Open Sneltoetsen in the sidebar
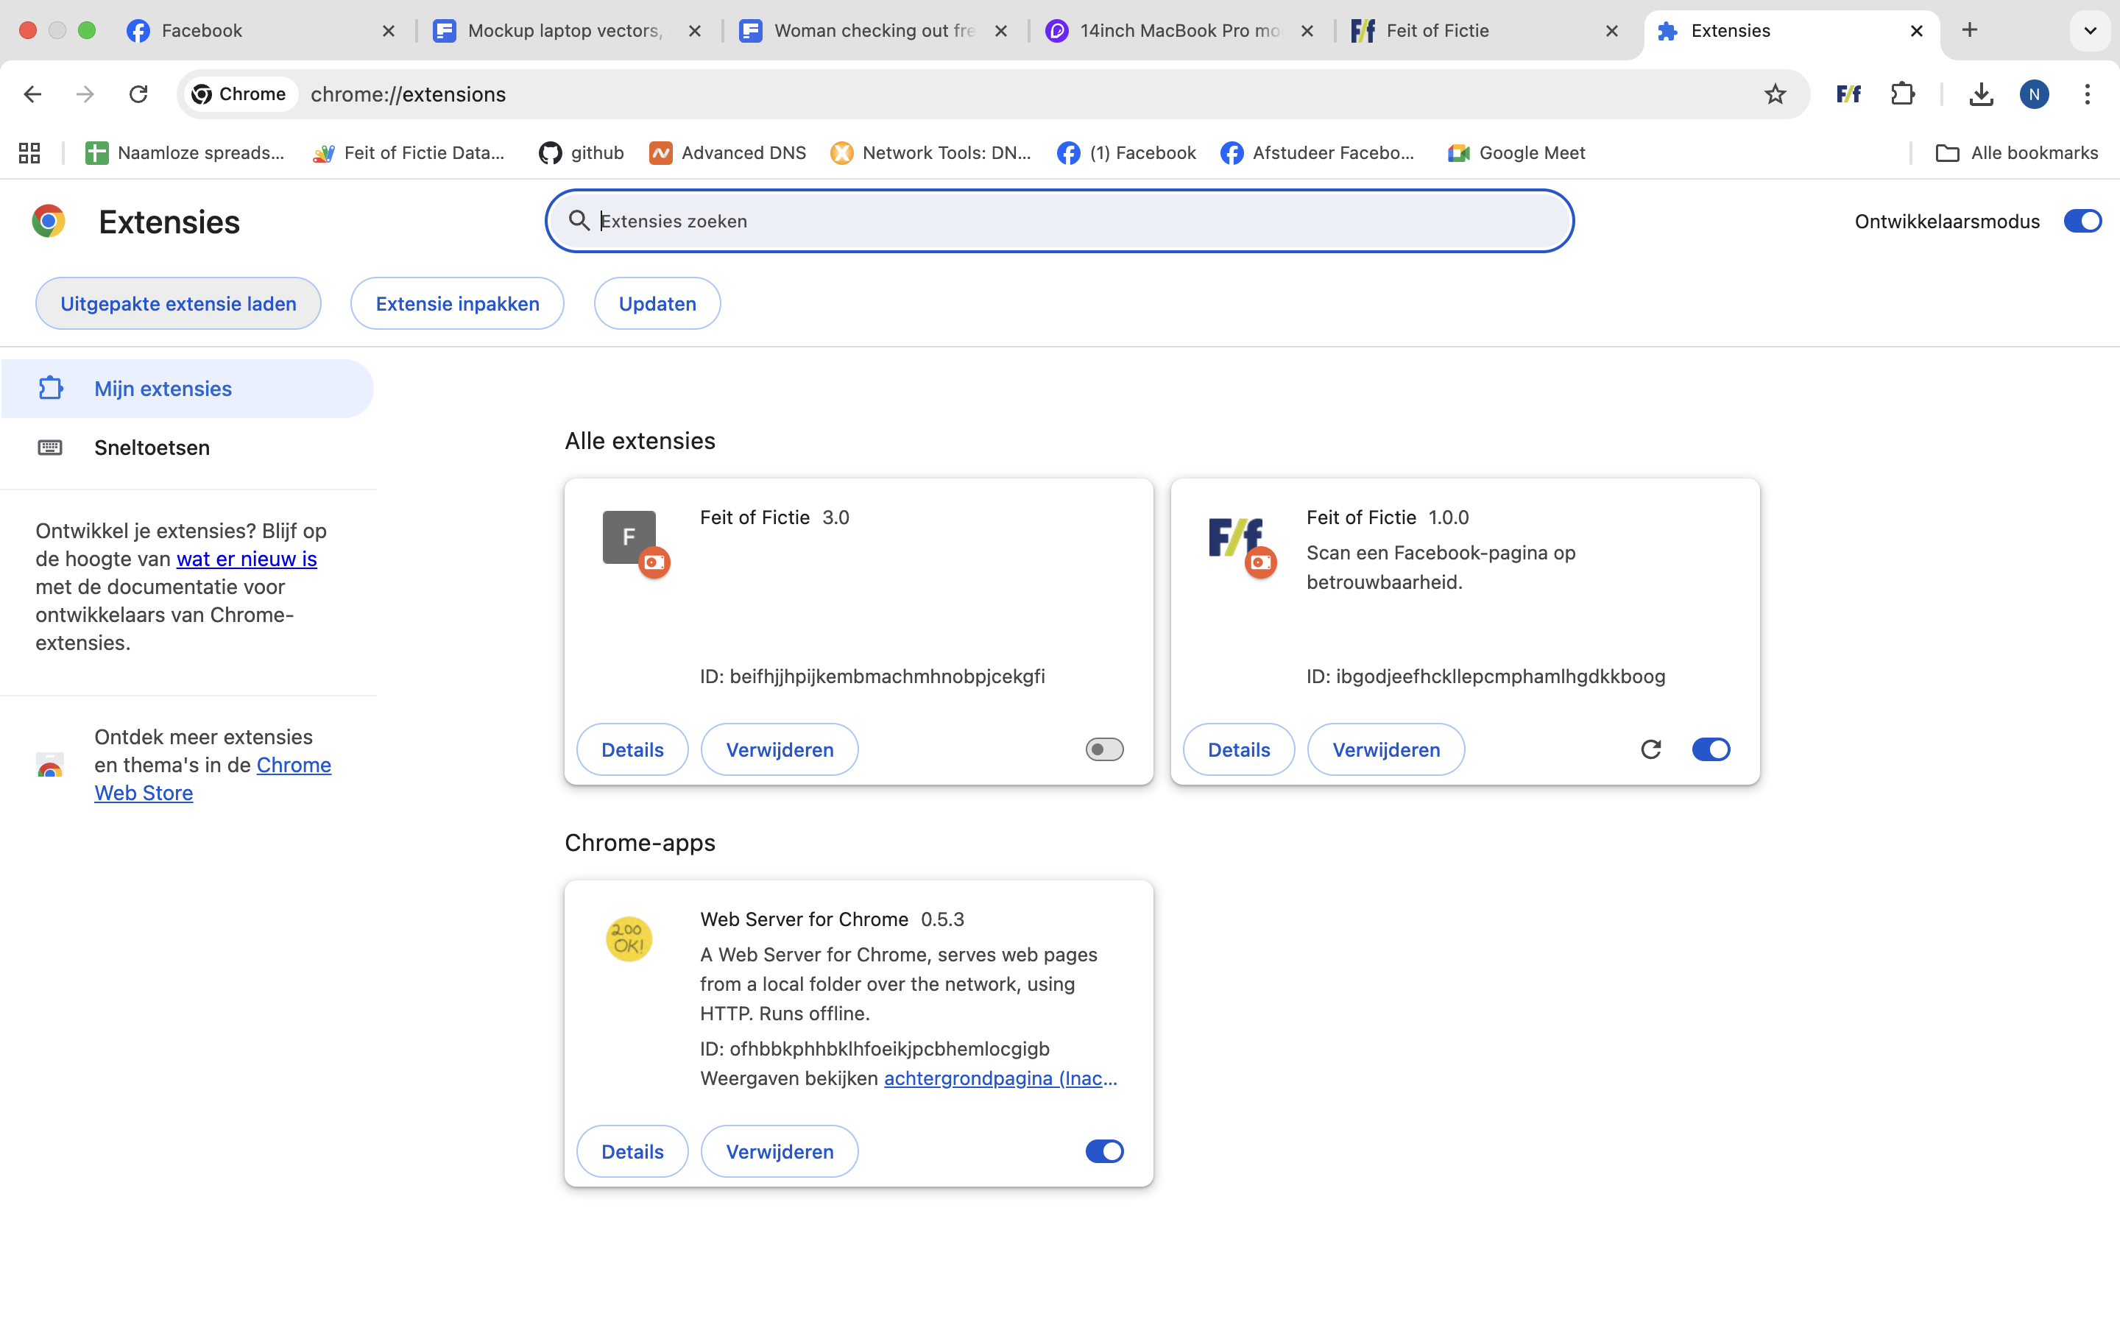This screenshot has width=2120, height=1325. 152,447
